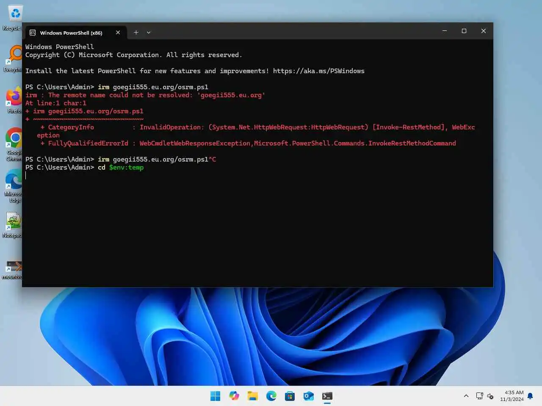Click the remote name could not be resolved message

[x=145, y=95]
